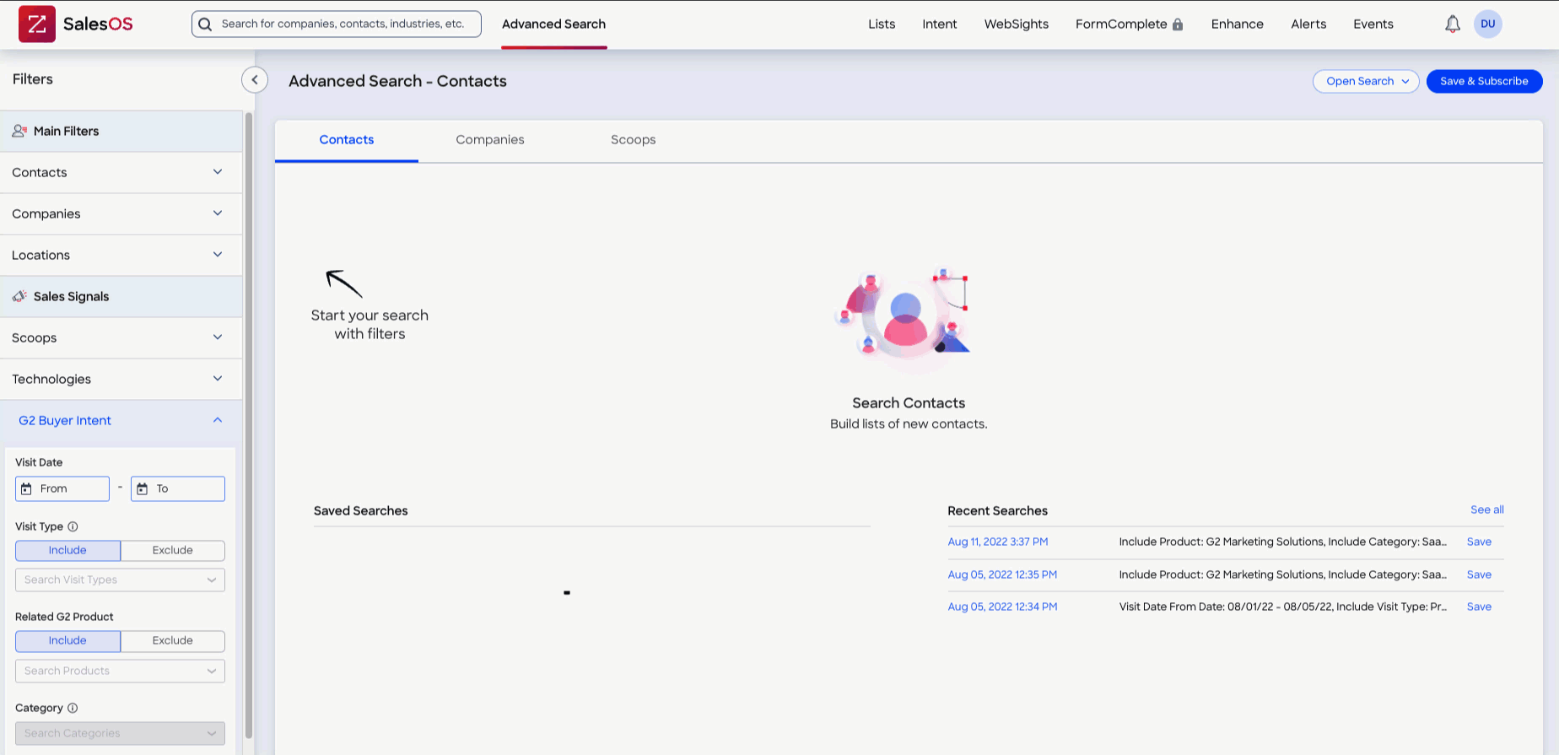Switch to the Companies tab
The image size is (1559, 755).
point(490,140)
